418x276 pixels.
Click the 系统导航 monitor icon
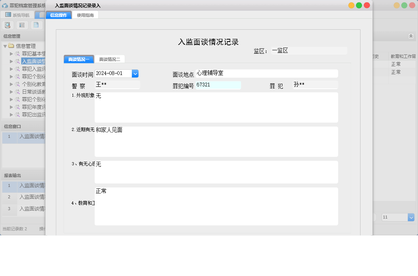click(x=8, y=15)
